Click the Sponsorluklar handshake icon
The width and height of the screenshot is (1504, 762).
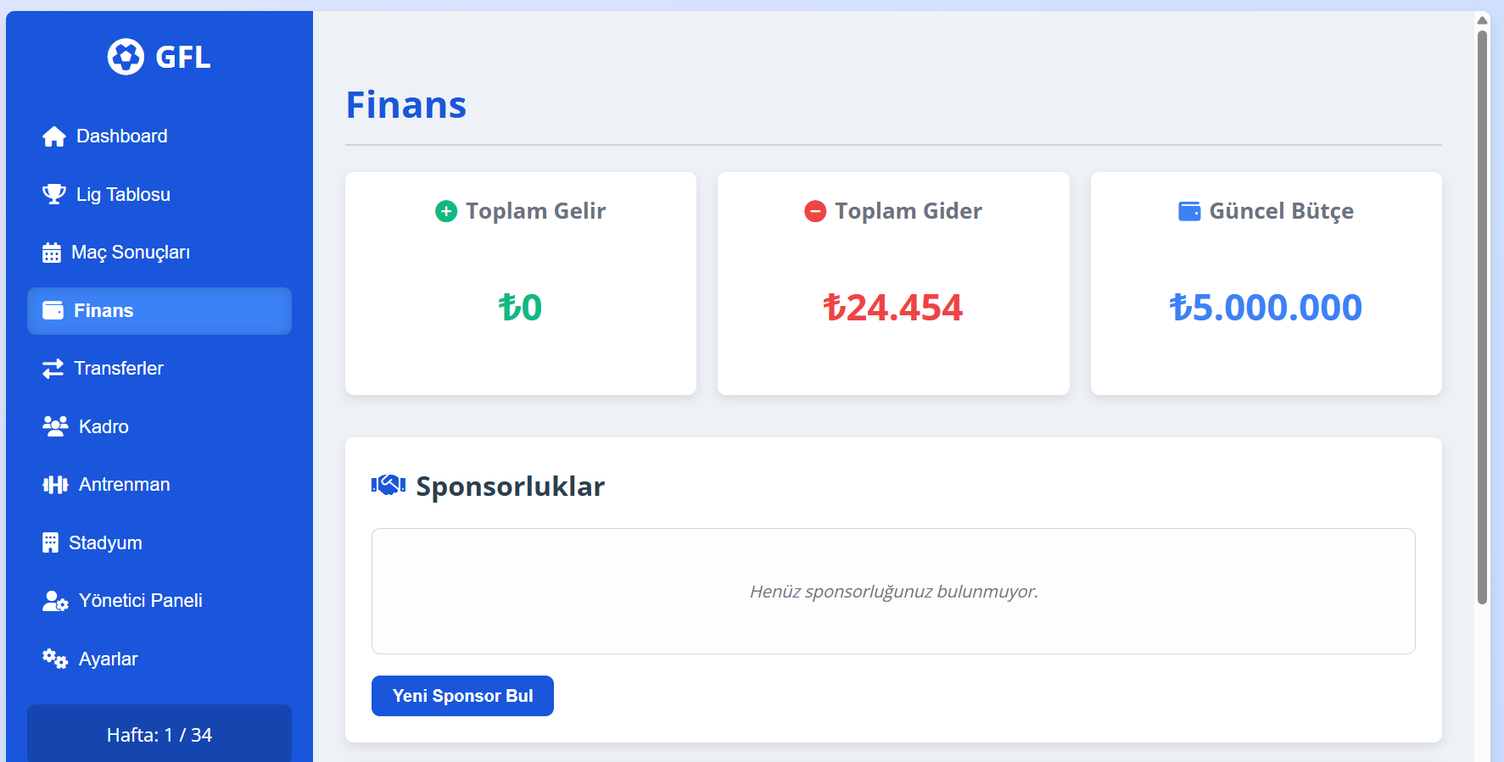click(x=389, y=485)
